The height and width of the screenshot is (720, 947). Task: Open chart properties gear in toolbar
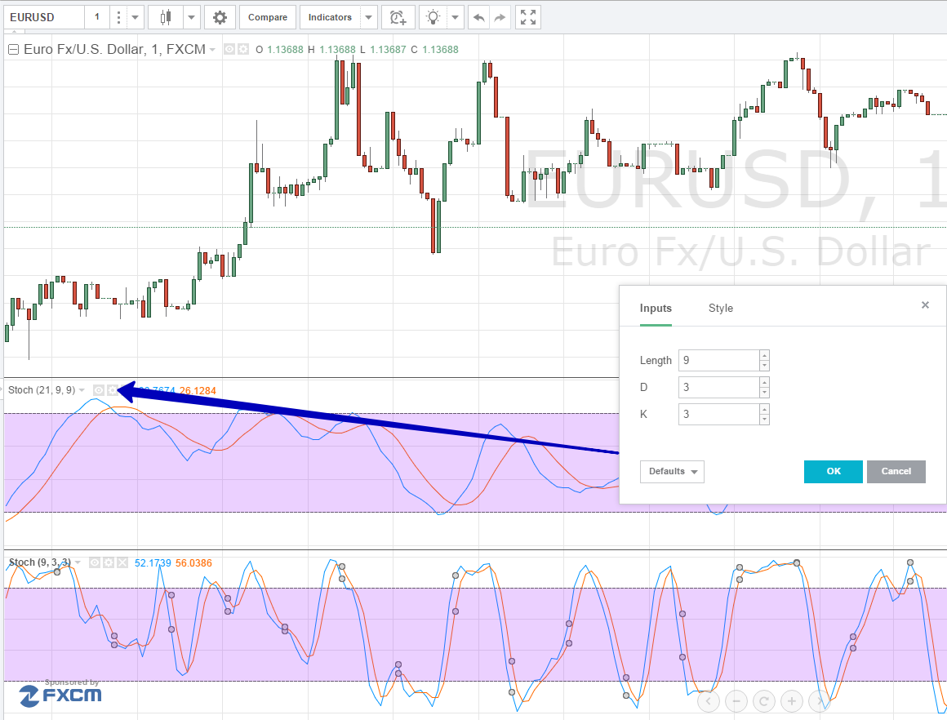coord(220,17)
